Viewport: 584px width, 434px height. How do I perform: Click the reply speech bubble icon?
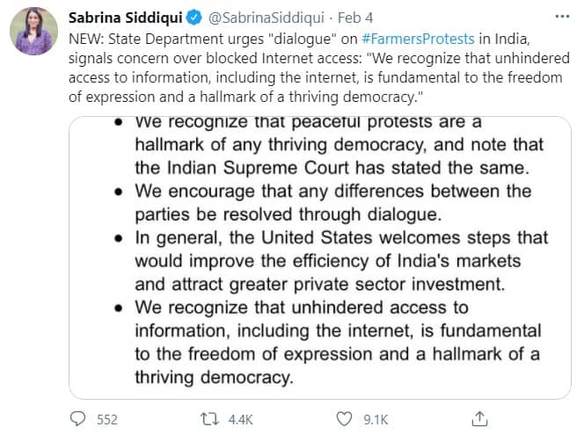[78, 418]
